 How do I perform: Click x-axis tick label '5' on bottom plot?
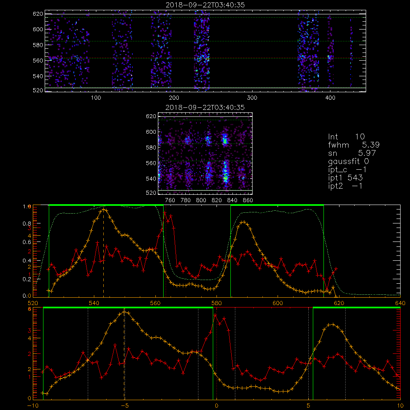(309, 405)
